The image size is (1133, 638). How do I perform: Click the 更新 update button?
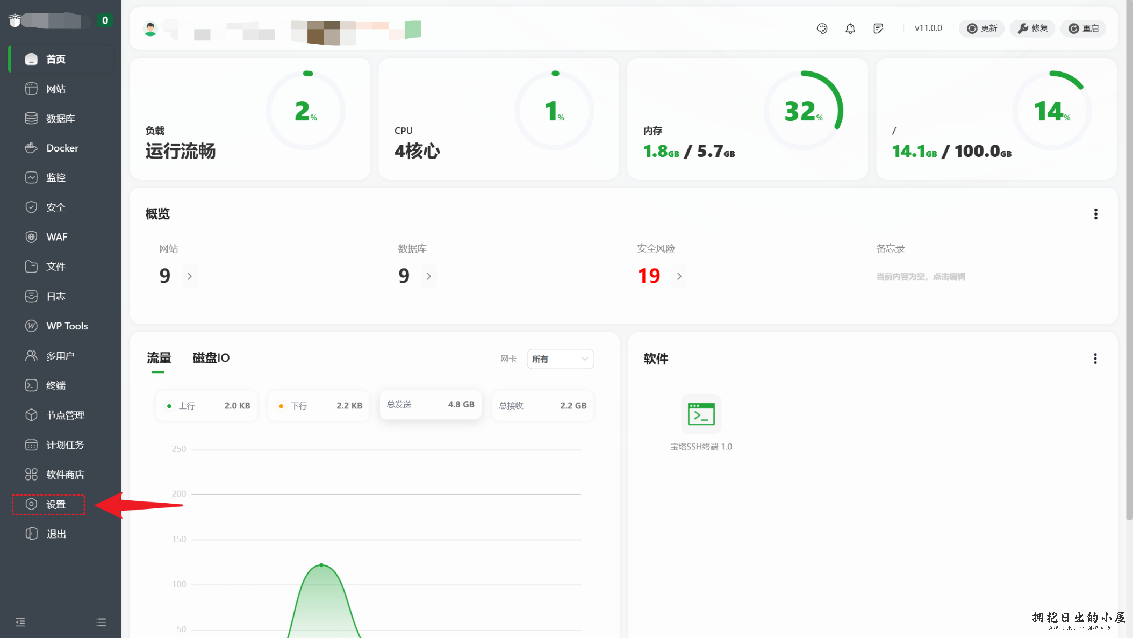coord(981,28)
